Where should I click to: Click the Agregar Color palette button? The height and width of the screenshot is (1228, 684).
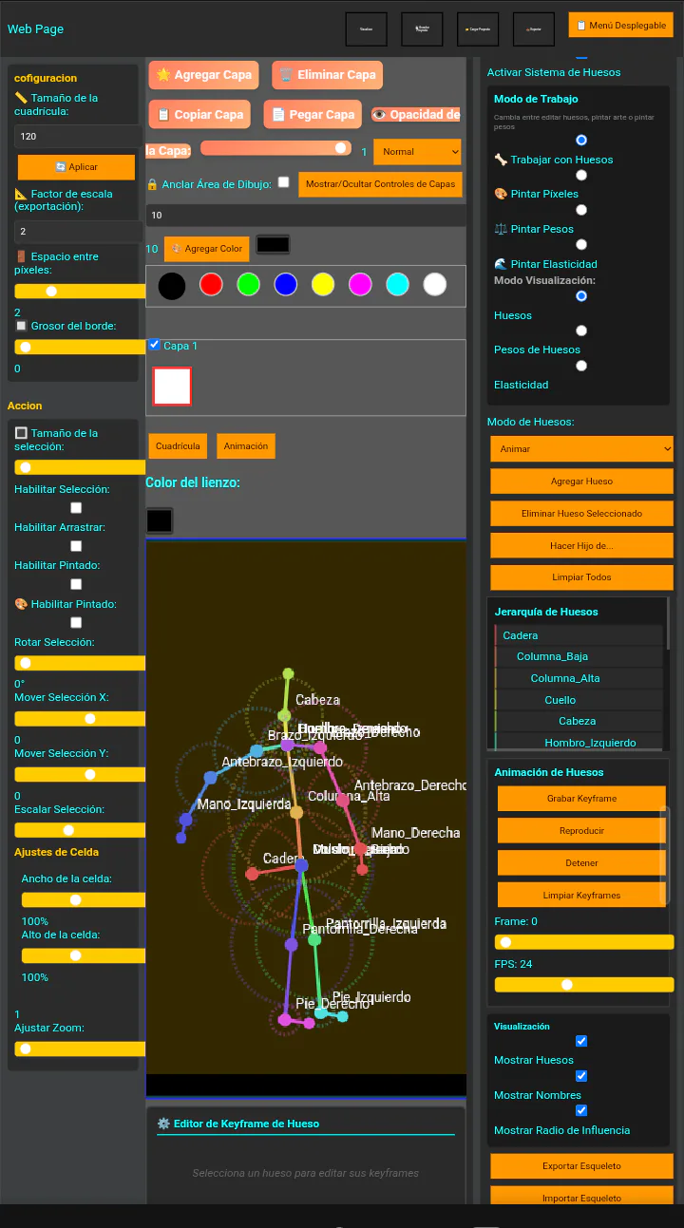coord(207,249)
